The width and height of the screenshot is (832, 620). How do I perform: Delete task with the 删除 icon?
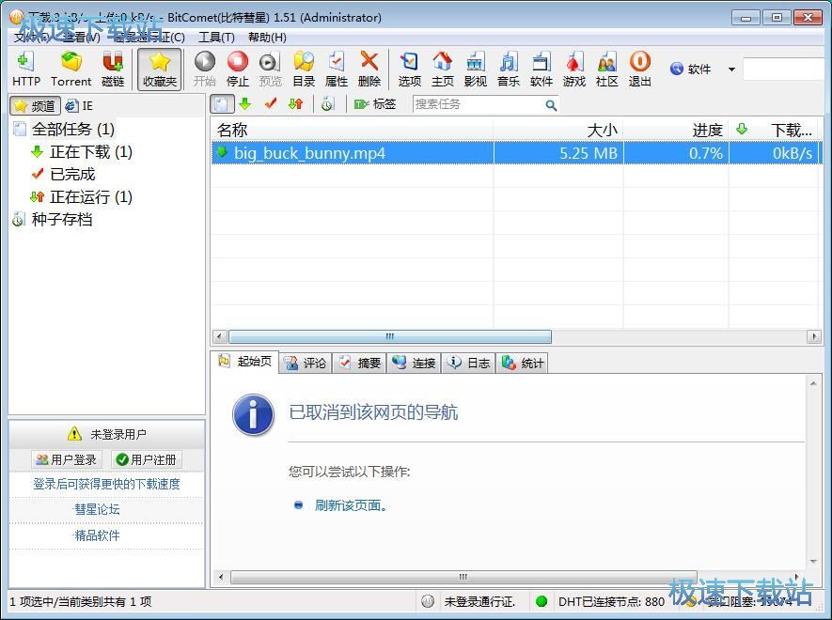pos(369,69)
